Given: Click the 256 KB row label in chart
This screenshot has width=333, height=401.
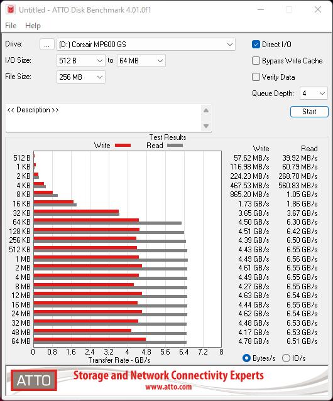Looking at the screenshot, I should 19,240.
